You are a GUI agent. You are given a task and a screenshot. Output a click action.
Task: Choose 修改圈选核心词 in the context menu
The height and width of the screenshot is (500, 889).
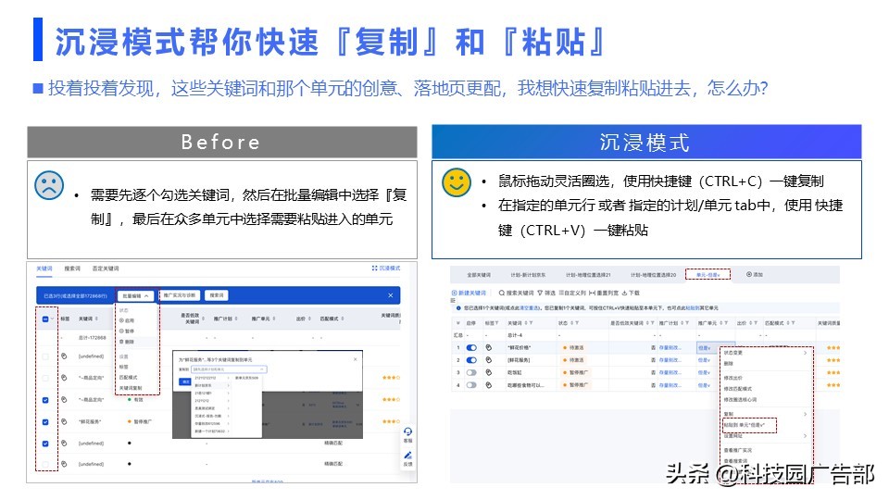(740, 399)
